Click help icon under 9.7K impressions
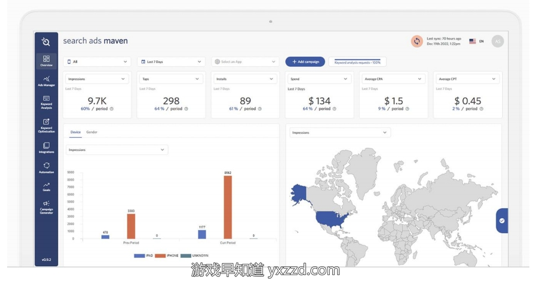 tap(111, 109)
